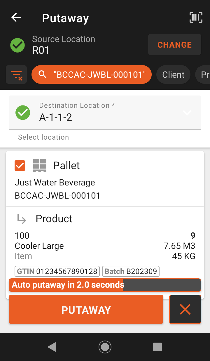Tap the Android back triangle

52,347
